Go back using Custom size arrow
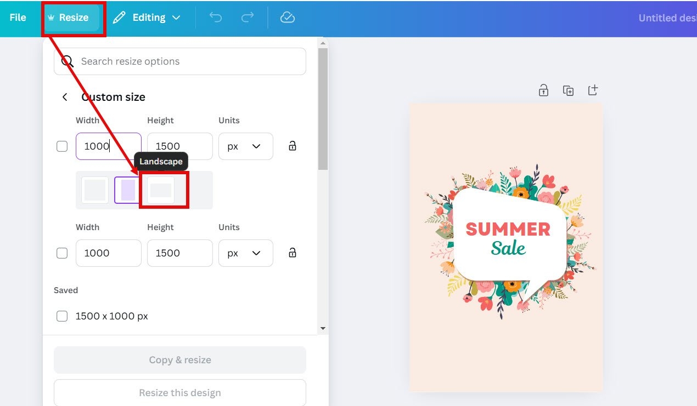 (x=65, y=97)
